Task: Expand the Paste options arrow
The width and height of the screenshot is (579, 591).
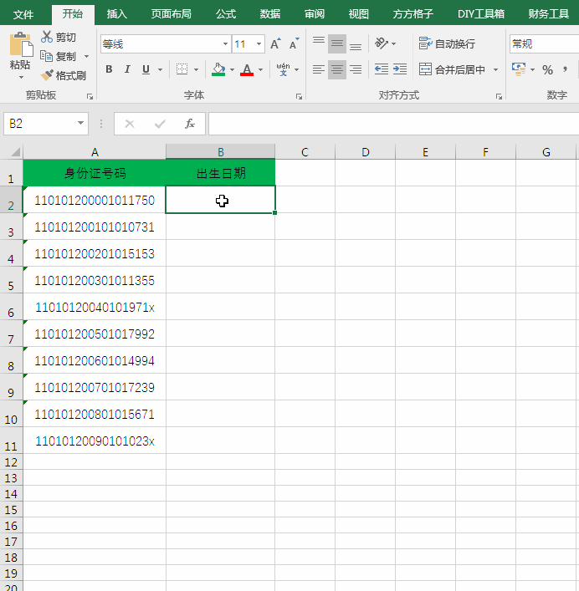Action: click(21, 77)
